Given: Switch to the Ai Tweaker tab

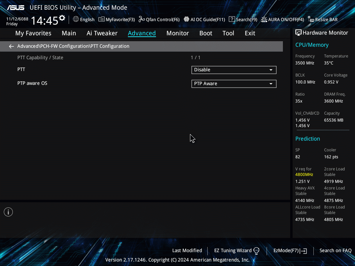Looking at the screenshot, I should coord(102,33).
